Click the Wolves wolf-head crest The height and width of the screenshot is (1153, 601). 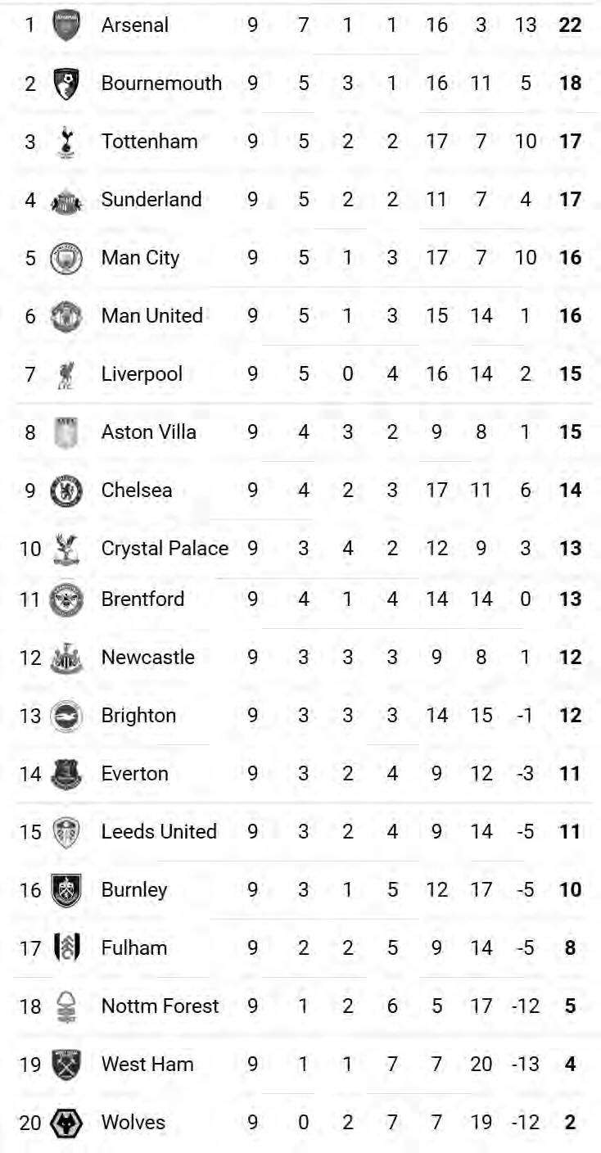pyautogui.click(x=66, y=1123)
